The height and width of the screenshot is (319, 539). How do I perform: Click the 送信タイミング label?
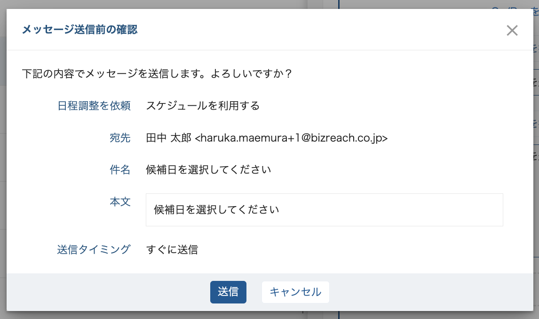click(94, 250)
